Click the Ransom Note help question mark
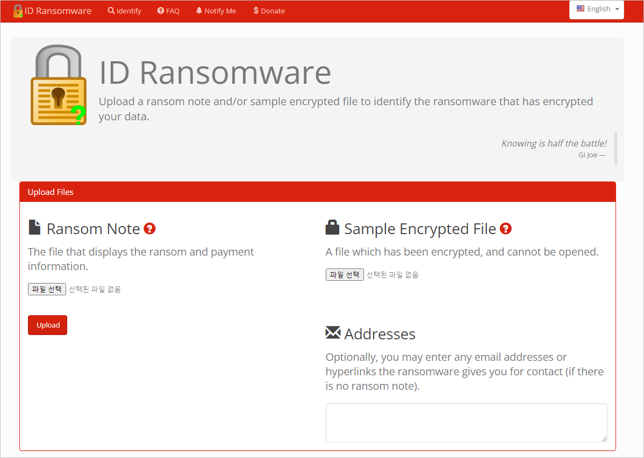 [x=149, y=229]
